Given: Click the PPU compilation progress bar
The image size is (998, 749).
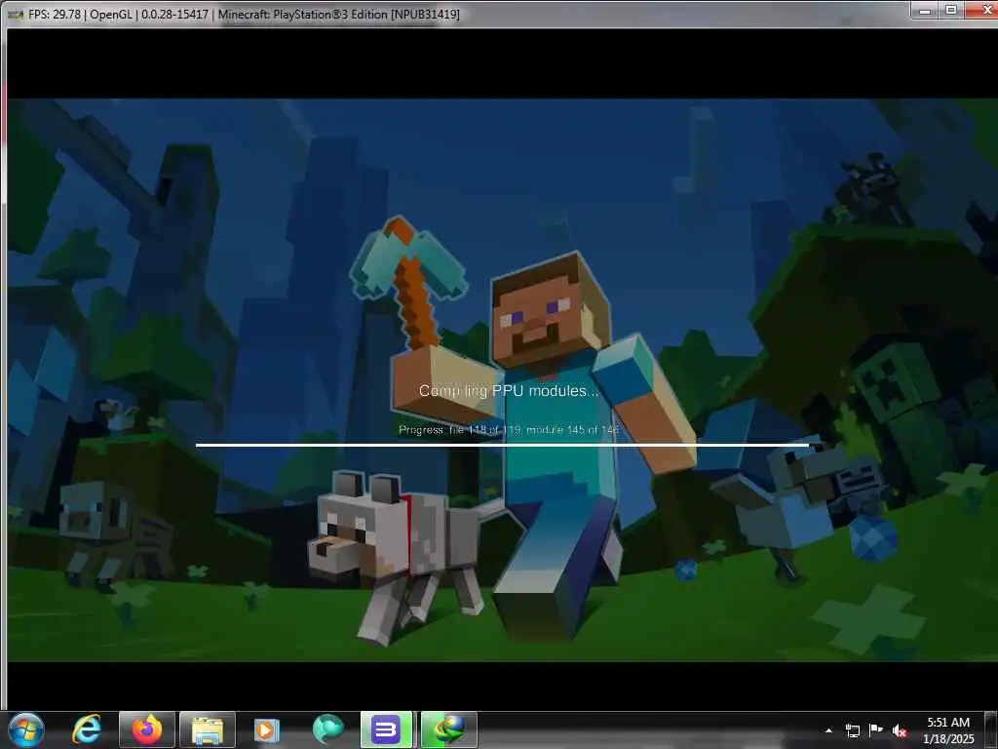Looking at the screenshot, I should (502, 445).
